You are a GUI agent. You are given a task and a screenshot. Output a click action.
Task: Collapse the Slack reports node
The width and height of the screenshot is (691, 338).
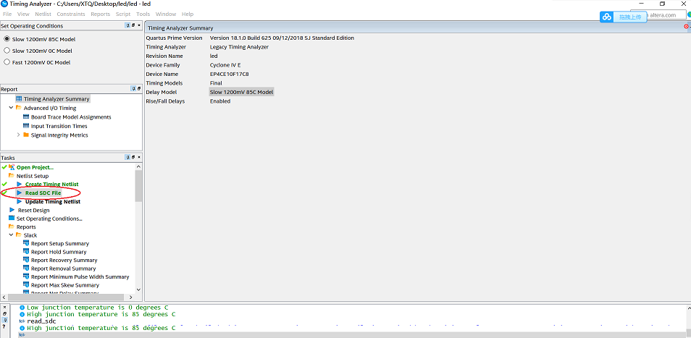tap(11, 235)
